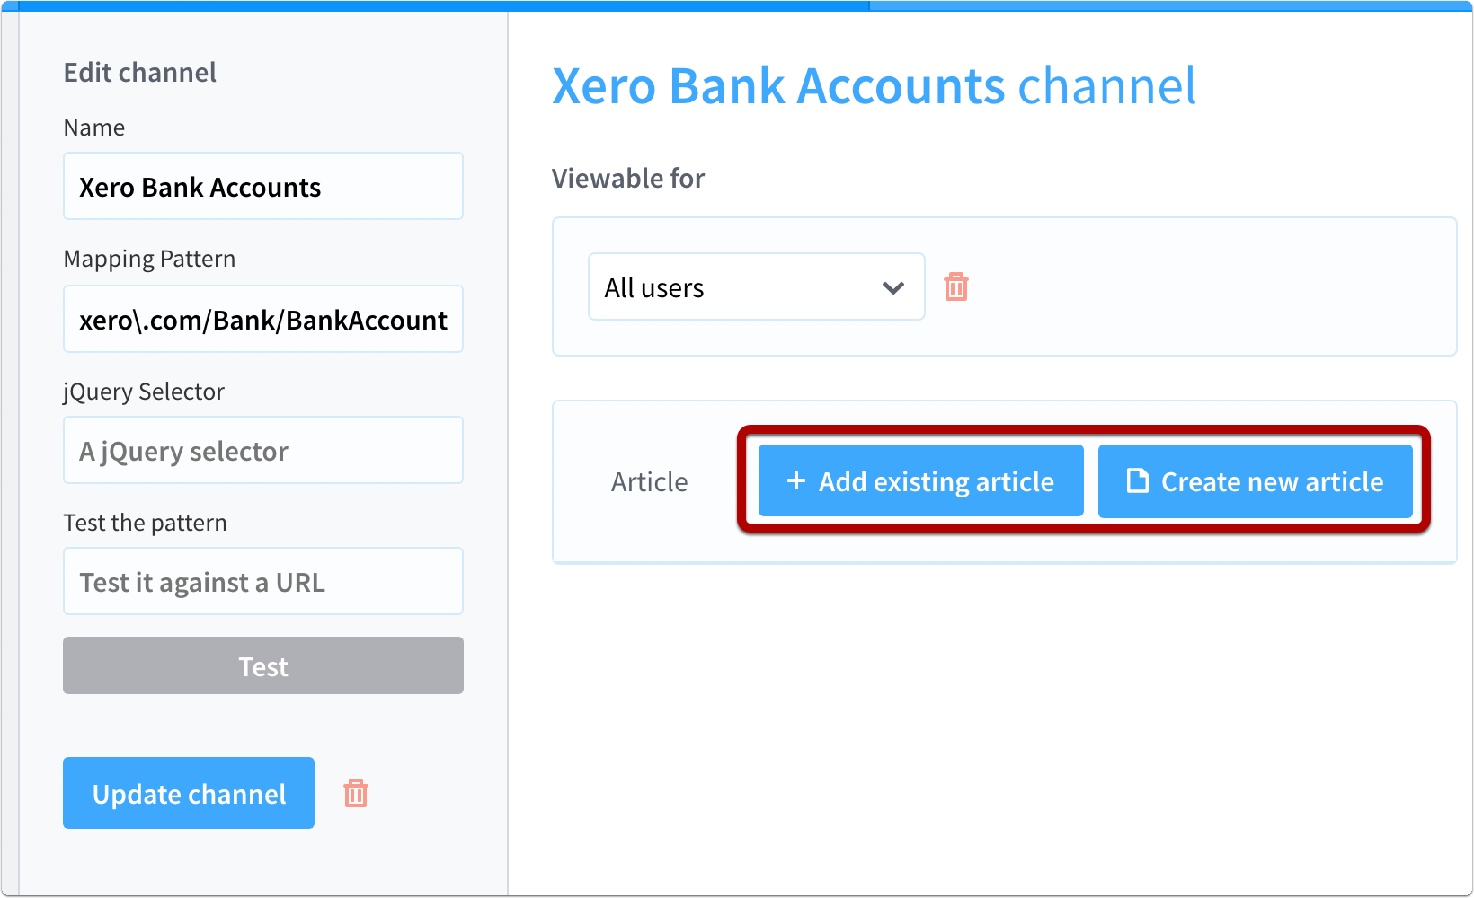Open the 'All users' dropdown
The height and width of the screenshot is (898, 1474).
click(x=756, y=286)
